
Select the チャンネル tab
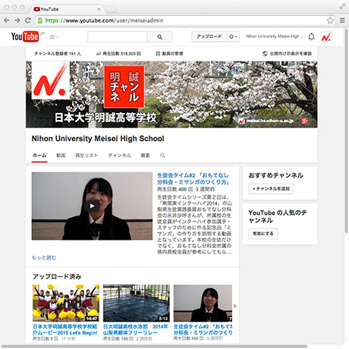(119, 156)
